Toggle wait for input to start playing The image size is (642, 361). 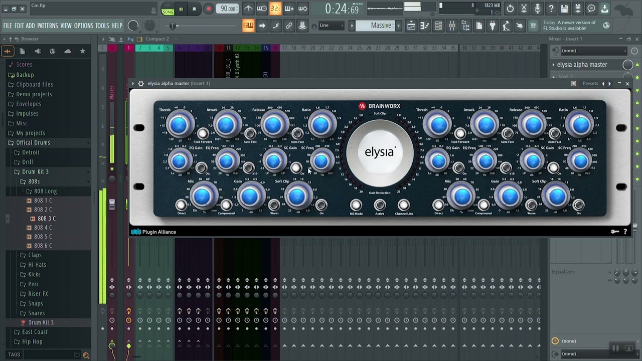coord(262,9)
